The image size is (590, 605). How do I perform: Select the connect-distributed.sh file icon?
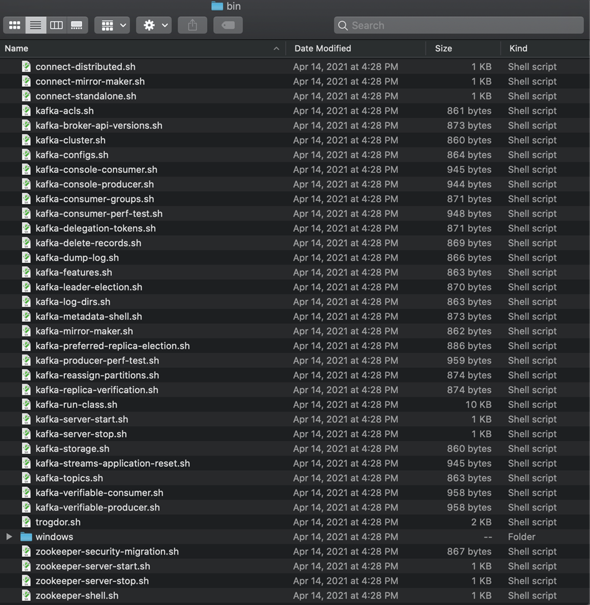[26, 67]
